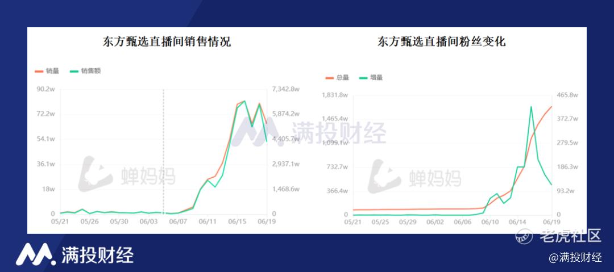Click the 06/11 date label

208,221
